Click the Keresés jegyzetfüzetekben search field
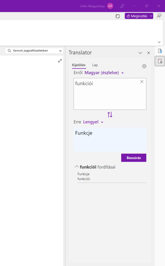The width and height of the screenshot is (165, 266). tap(34, 51)
